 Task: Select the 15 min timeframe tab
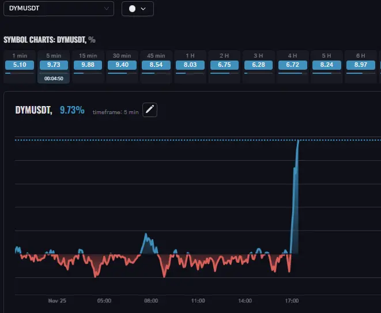coord(88,66)
